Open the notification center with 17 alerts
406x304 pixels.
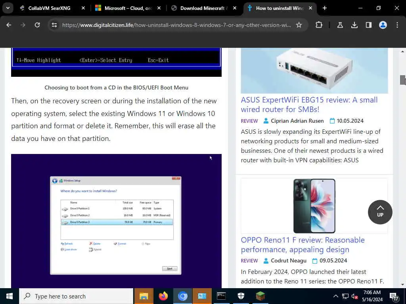[x=394, y=296]
